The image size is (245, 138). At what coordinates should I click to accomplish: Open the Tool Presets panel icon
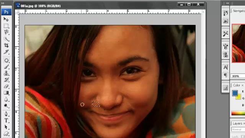pos(225,34)
